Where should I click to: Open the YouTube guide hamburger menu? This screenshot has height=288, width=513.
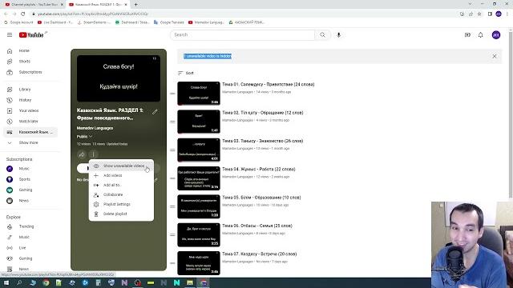point(10,35)
